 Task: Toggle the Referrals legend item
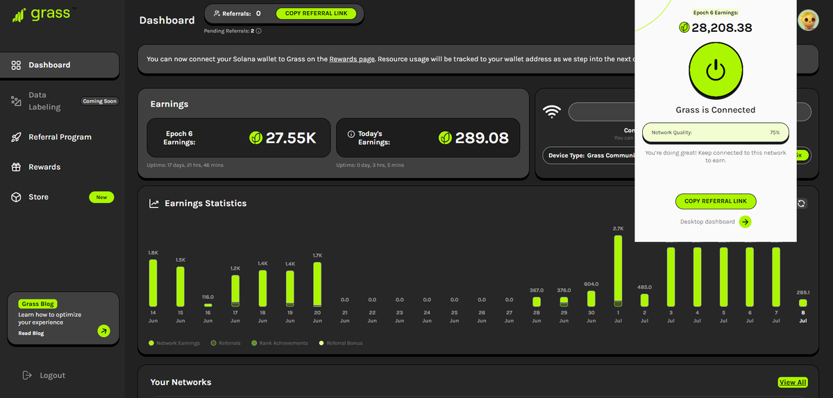pos(225,343)
